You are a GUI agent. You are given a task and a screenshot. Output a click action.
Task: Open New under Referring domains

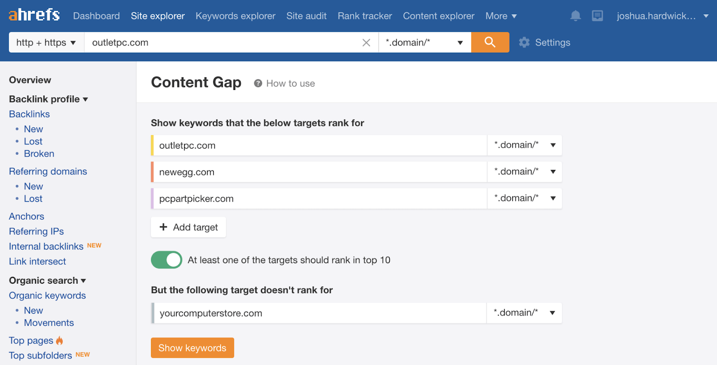click(x=34, y=186)
